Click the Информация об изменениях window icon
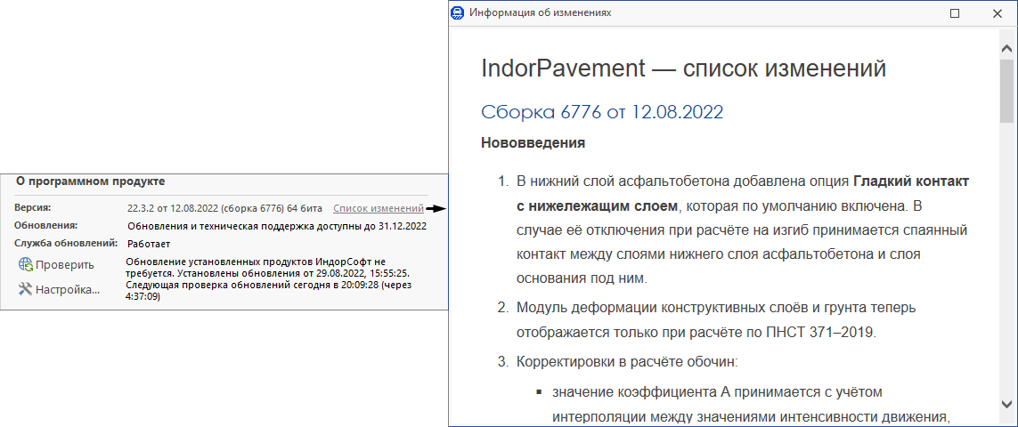This screenshot has height=427, width=1018. point(458,13)
